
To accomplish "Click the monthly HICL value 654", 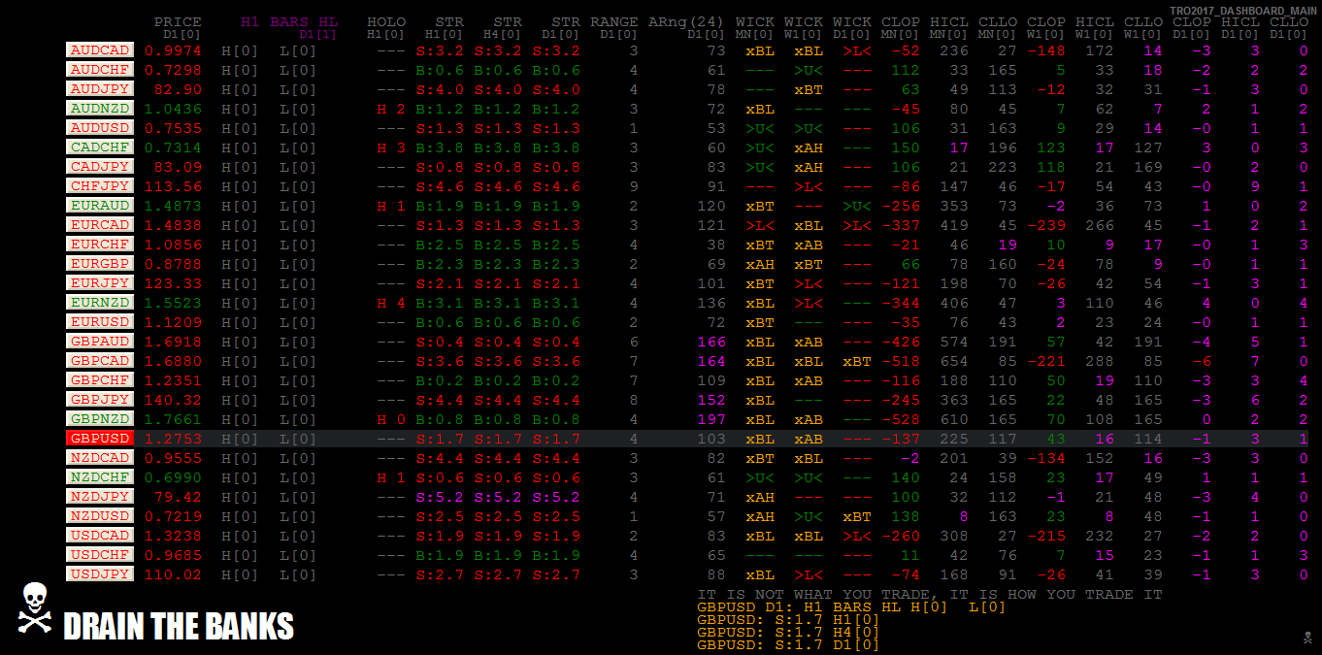I will click(954, 361).
